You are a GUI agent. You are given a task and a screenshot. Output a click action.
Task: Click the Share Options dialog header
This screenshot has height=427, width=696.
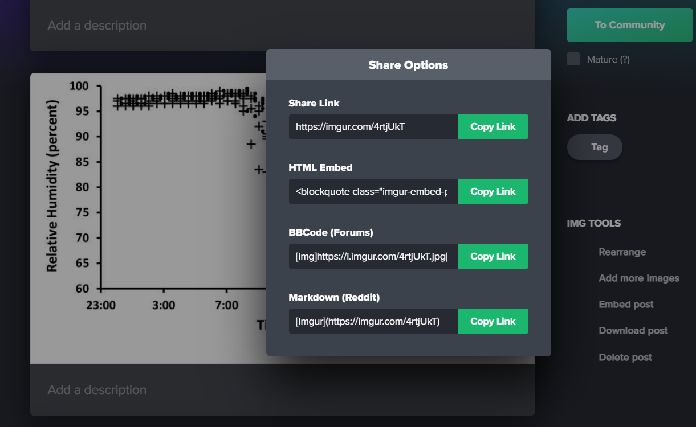pyautogui.click(x=408, y=65)
